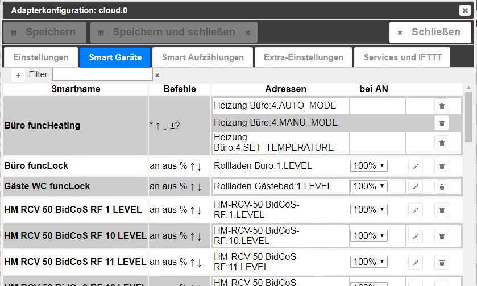Image resolution: width=477 pixels, height=286 pixels.
Task: Open the bei AN dropdown for Rollladen Büro:1.LEVEL
Action: (x=369, y=166)
